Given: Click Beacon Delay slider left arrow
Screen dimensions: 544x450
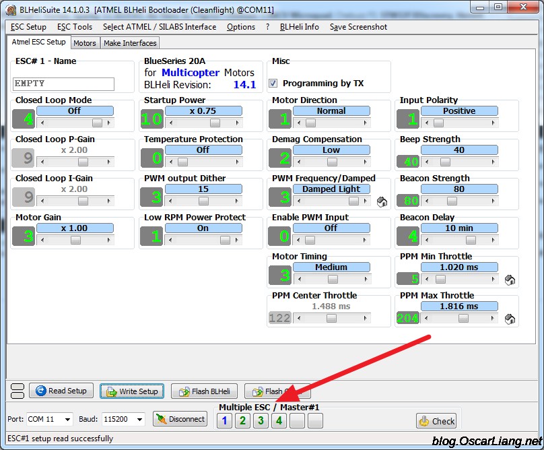Looking at the screenshot, I should (427, 240).
